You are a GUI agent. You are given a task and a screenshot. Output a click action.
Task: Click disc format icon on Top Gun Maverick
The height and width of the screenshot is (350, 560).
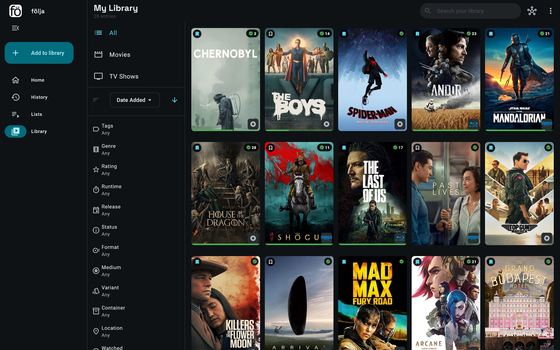547,238
